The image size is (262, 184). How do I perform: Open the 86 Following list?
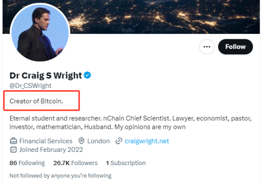[x=27, y=163]
